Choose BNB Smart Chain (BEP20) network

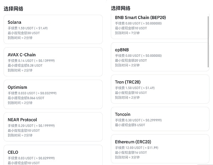(159, 25)
